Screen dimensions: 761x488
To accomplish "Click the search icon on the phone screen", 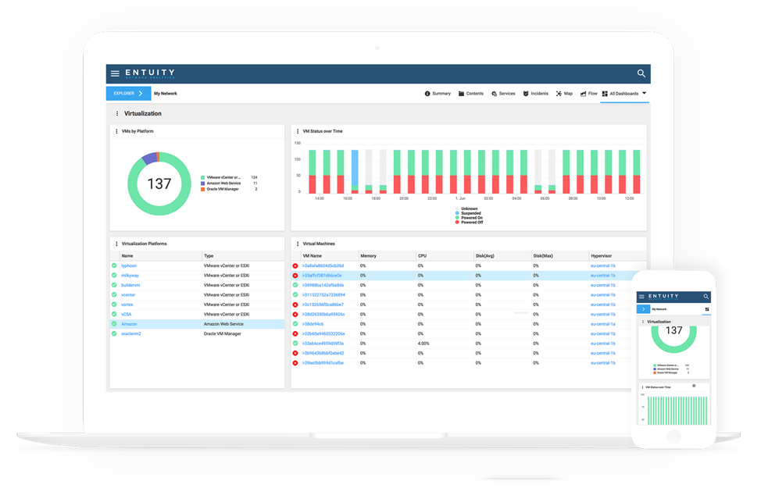I will (706, 297).
